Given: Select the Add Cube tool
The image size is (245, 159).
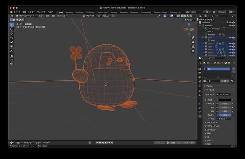Looking at the screenshot, I should click(12, 60).
